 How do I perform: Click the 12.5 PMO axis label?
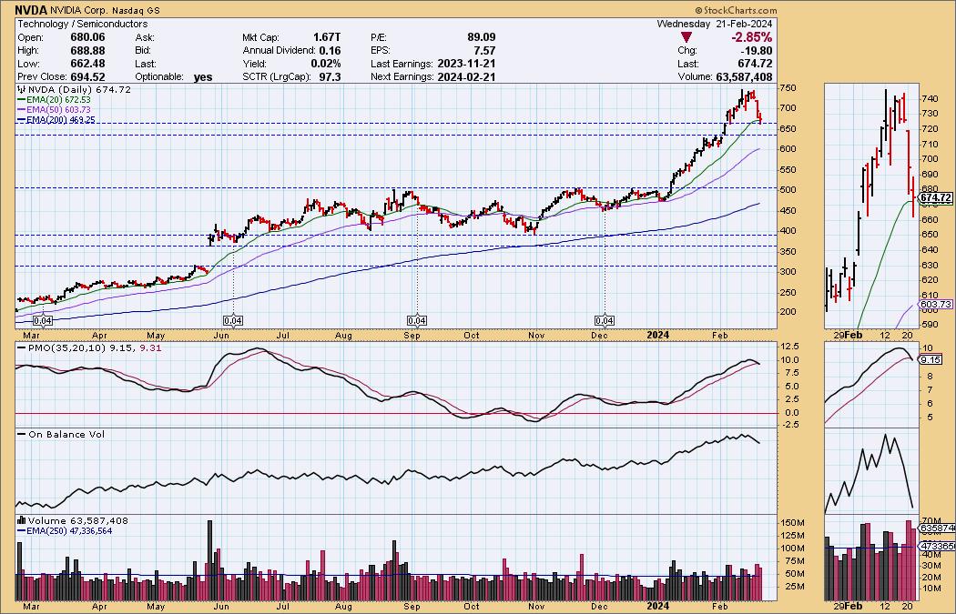point(790,346)
